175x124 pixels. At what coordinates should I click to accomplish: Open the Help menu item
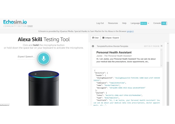124,23
